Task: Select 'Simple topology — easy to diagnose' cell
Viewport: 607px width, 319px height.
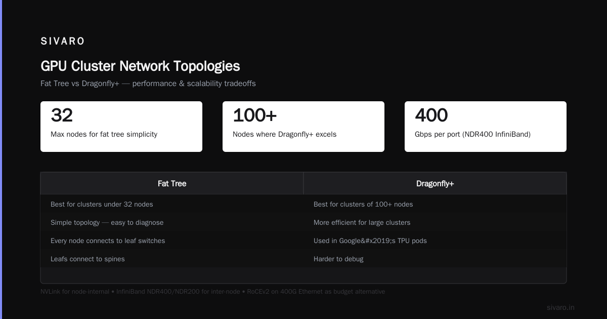Action: click(x=172, y=222)
